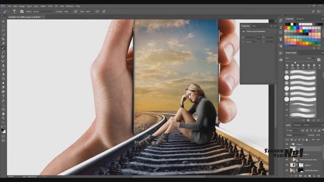Open the File menu

(x=10, y=6)
